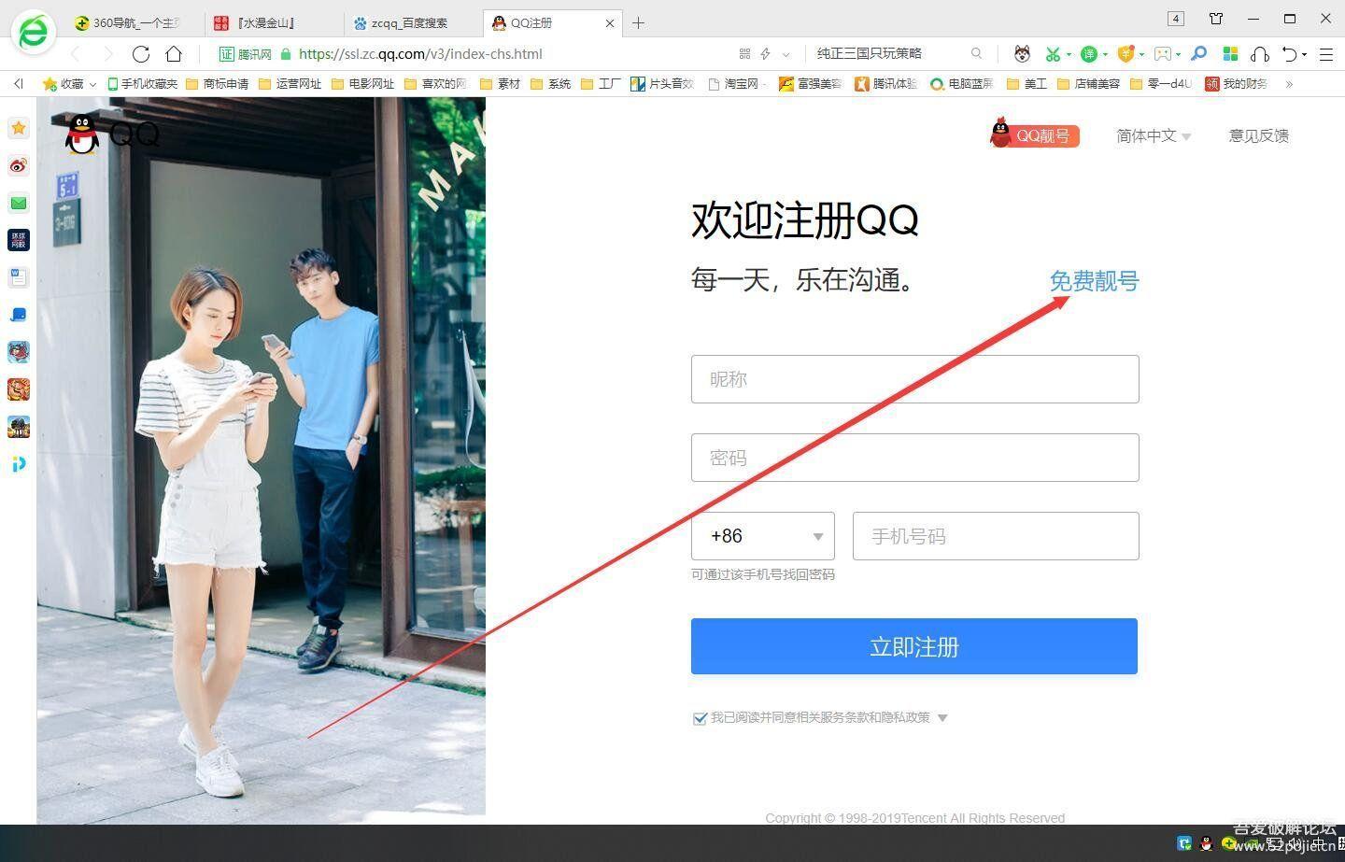Click into the 手机号码 input field
The height and width of the screenshot is (862, 1345).
(996, 536)
